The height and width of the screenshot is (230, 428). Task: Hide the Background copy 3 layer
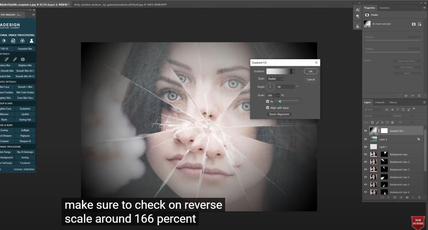366,170
